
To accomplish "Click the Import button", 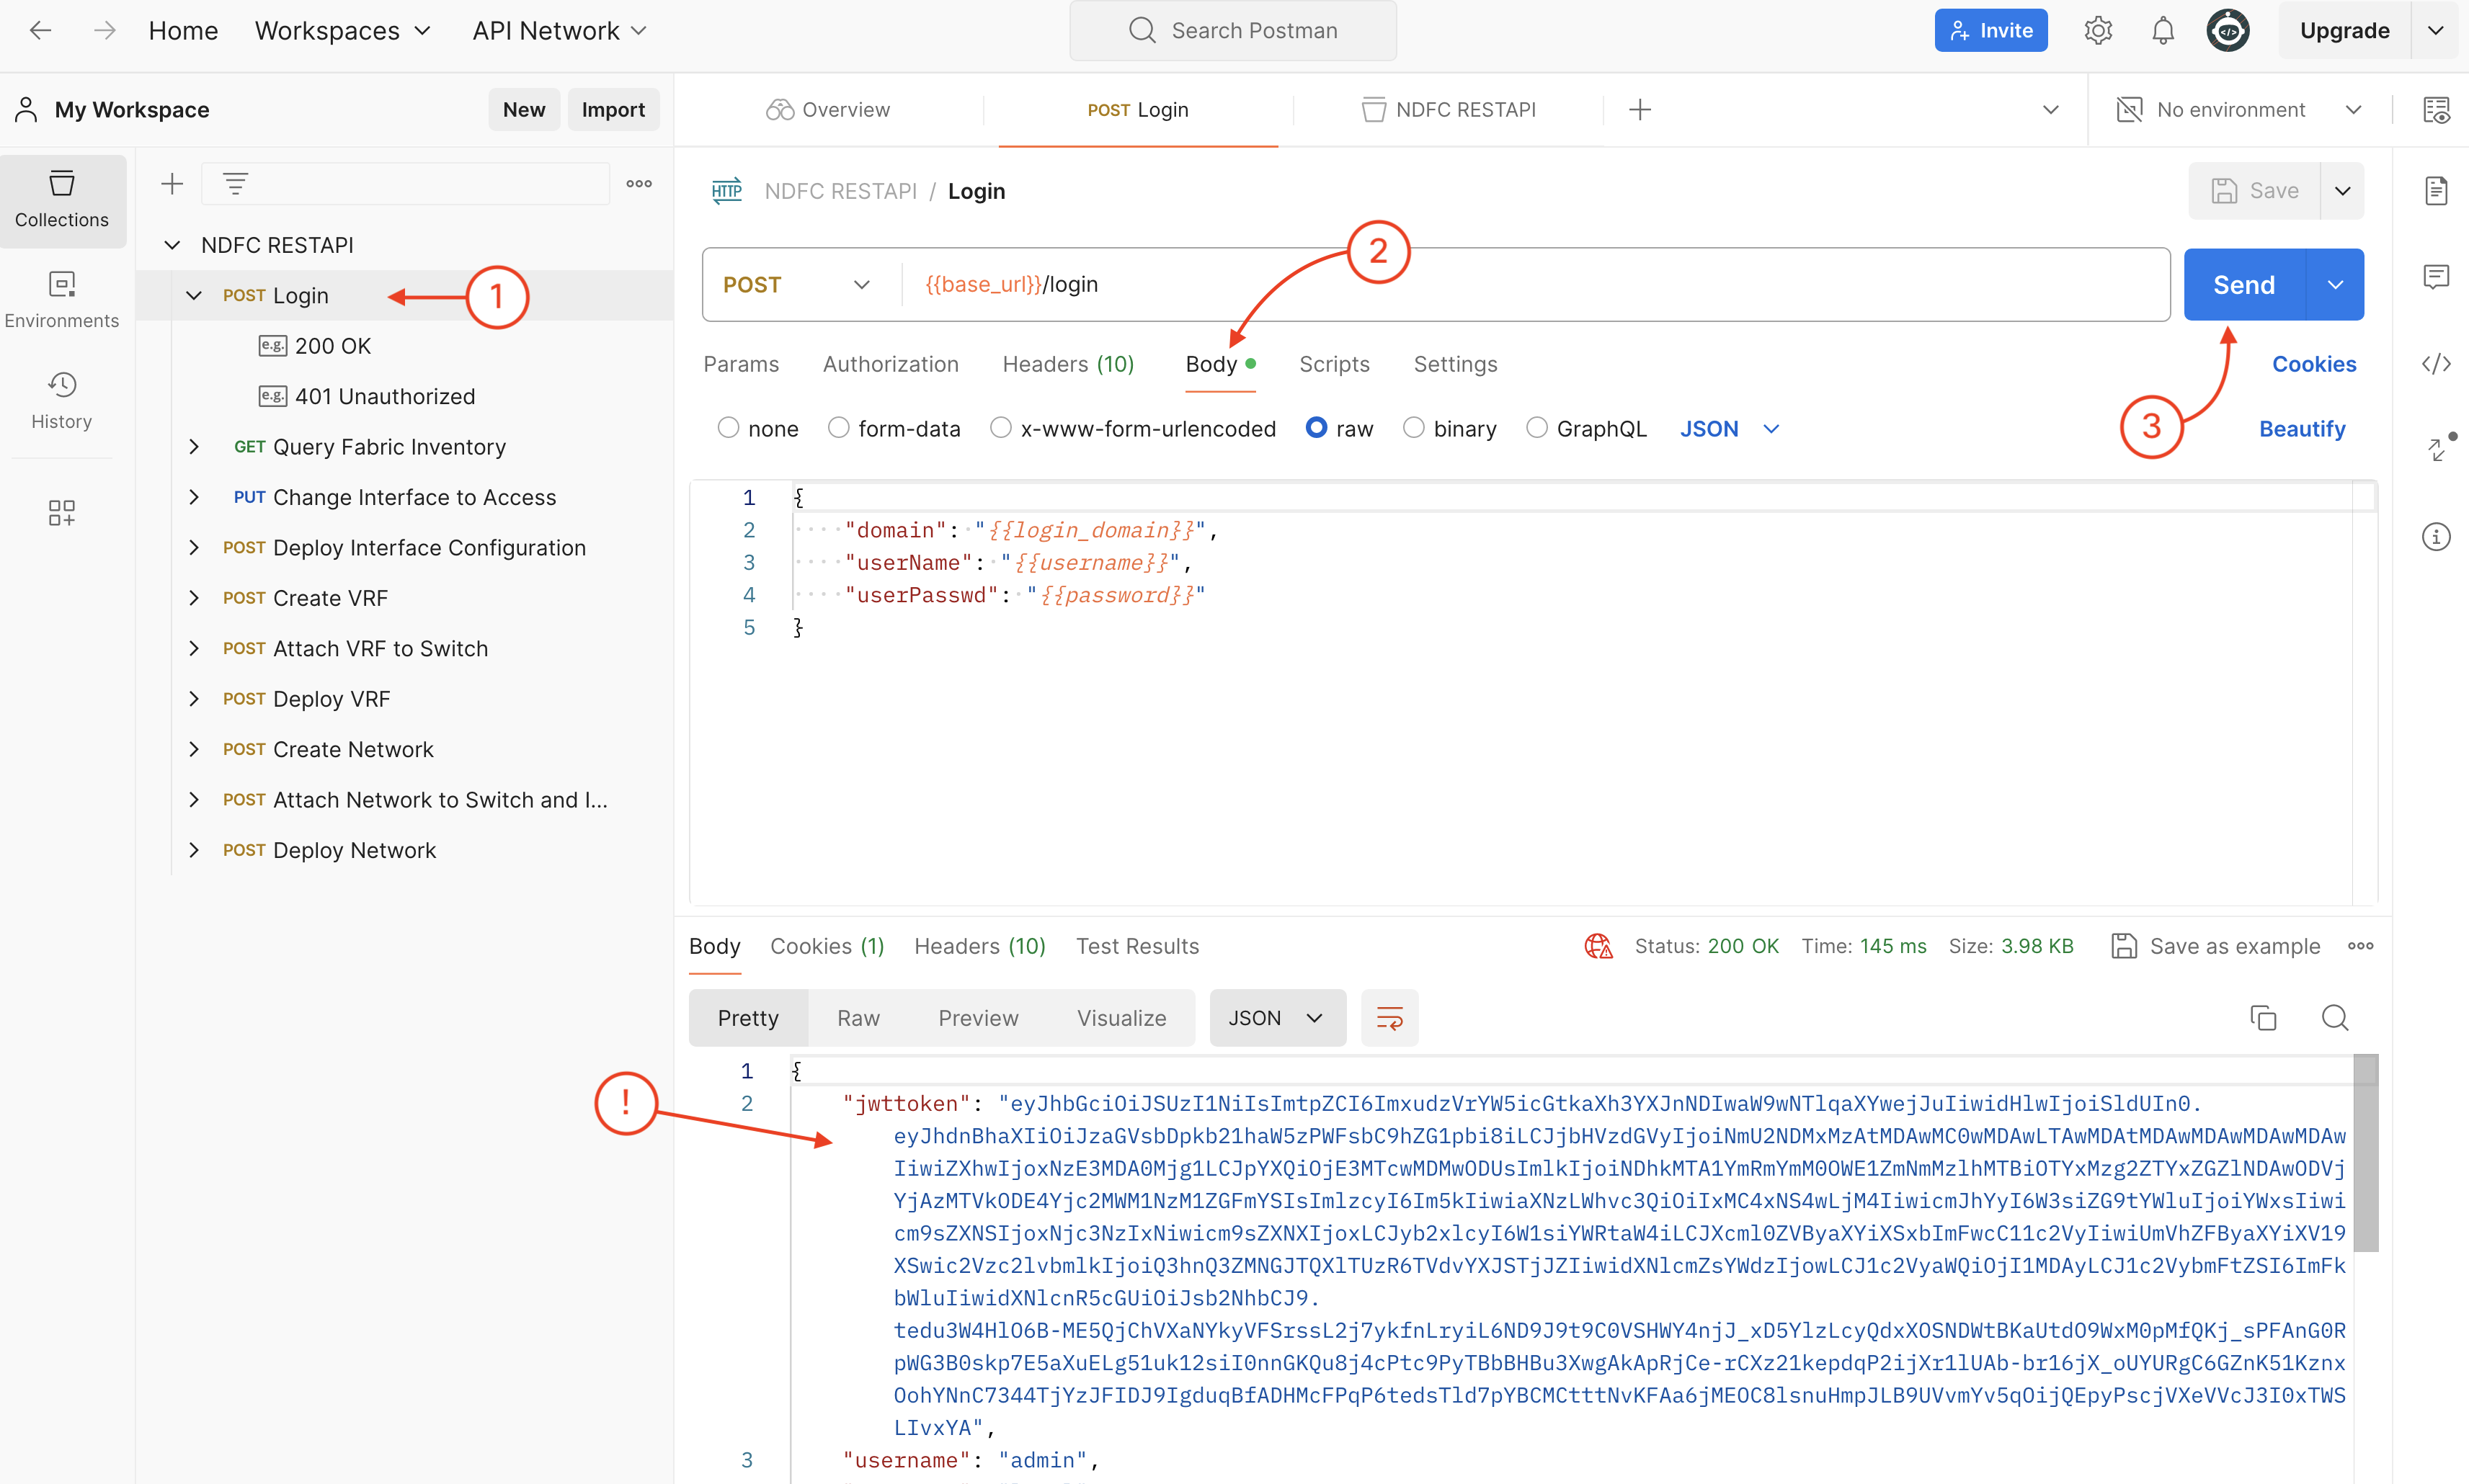I will pyautogui.click(x=613, y=110).
